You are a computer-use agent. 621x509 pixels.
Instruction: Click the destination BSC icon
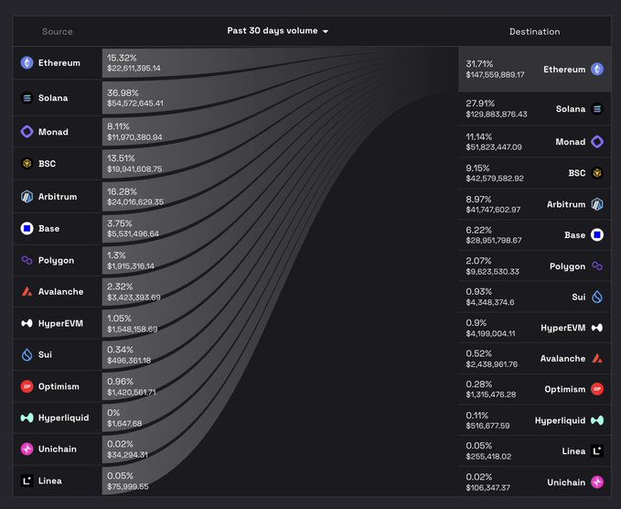[x=597, y=173]
